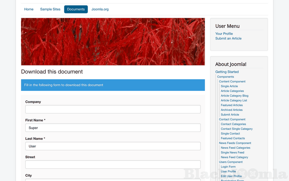This screenshot has height=181, width=289.
Task: Click into the Company text field
Action: (113, 109)
